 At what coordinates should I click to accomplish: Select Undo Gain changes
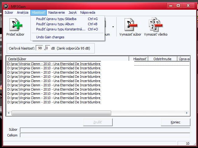[x=67, y=37]
